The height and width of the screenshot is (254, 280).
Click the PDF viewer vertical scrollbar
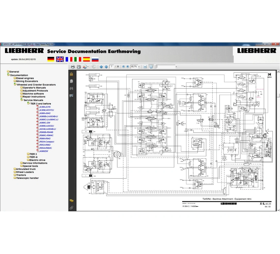pyautogui.click(x=278, y=141)
